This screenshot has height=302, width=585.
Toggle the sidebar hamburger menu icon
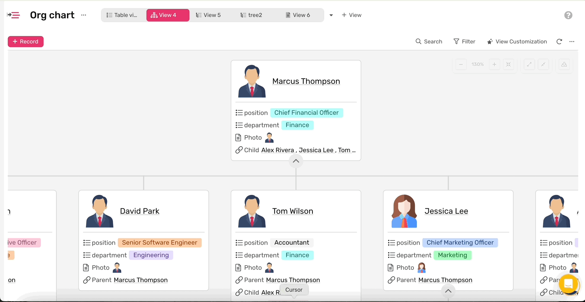(14, 15)
